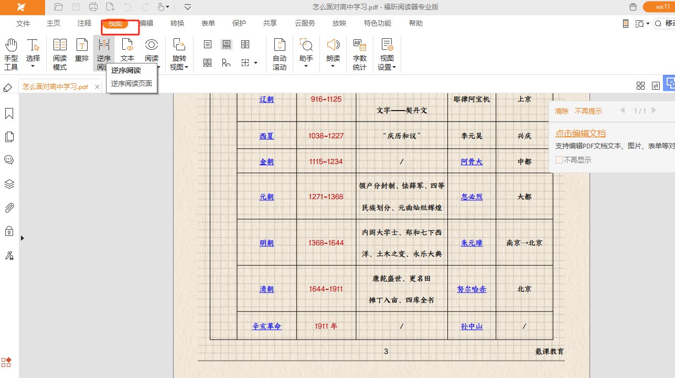
Task: Click the 点击编辑文档 link
Action: click(581, 133)
